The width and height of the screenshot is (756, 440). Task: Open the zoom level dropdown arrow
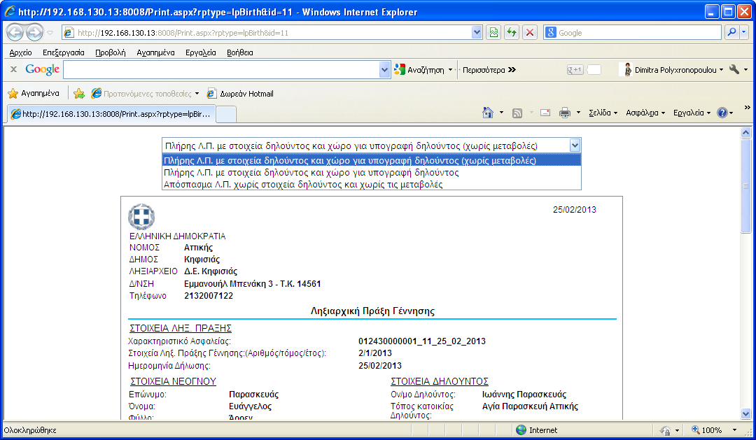point(734,430)
